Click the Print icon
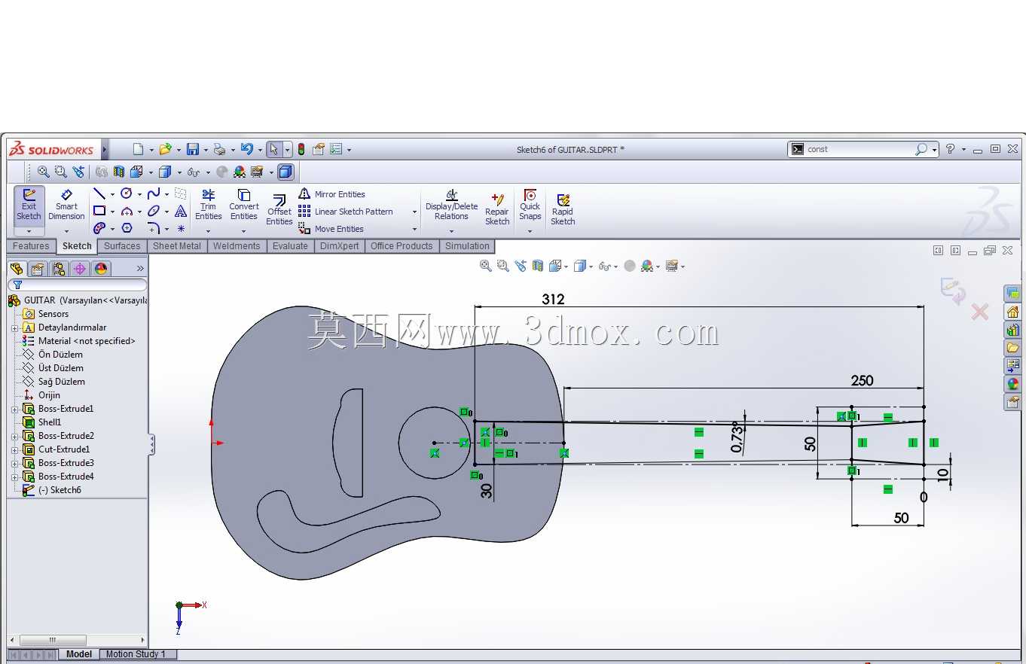The height and width of the screenshot is (664, 1026). tap(219, 149)
